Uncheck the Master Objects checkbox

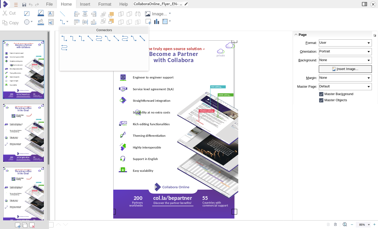pos(321,100)
